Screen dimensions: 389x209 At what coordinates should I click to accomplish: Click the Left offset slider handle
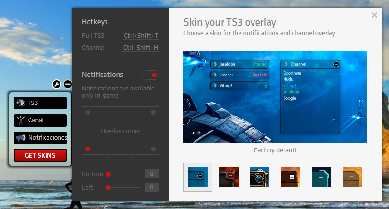pos(109,187)
